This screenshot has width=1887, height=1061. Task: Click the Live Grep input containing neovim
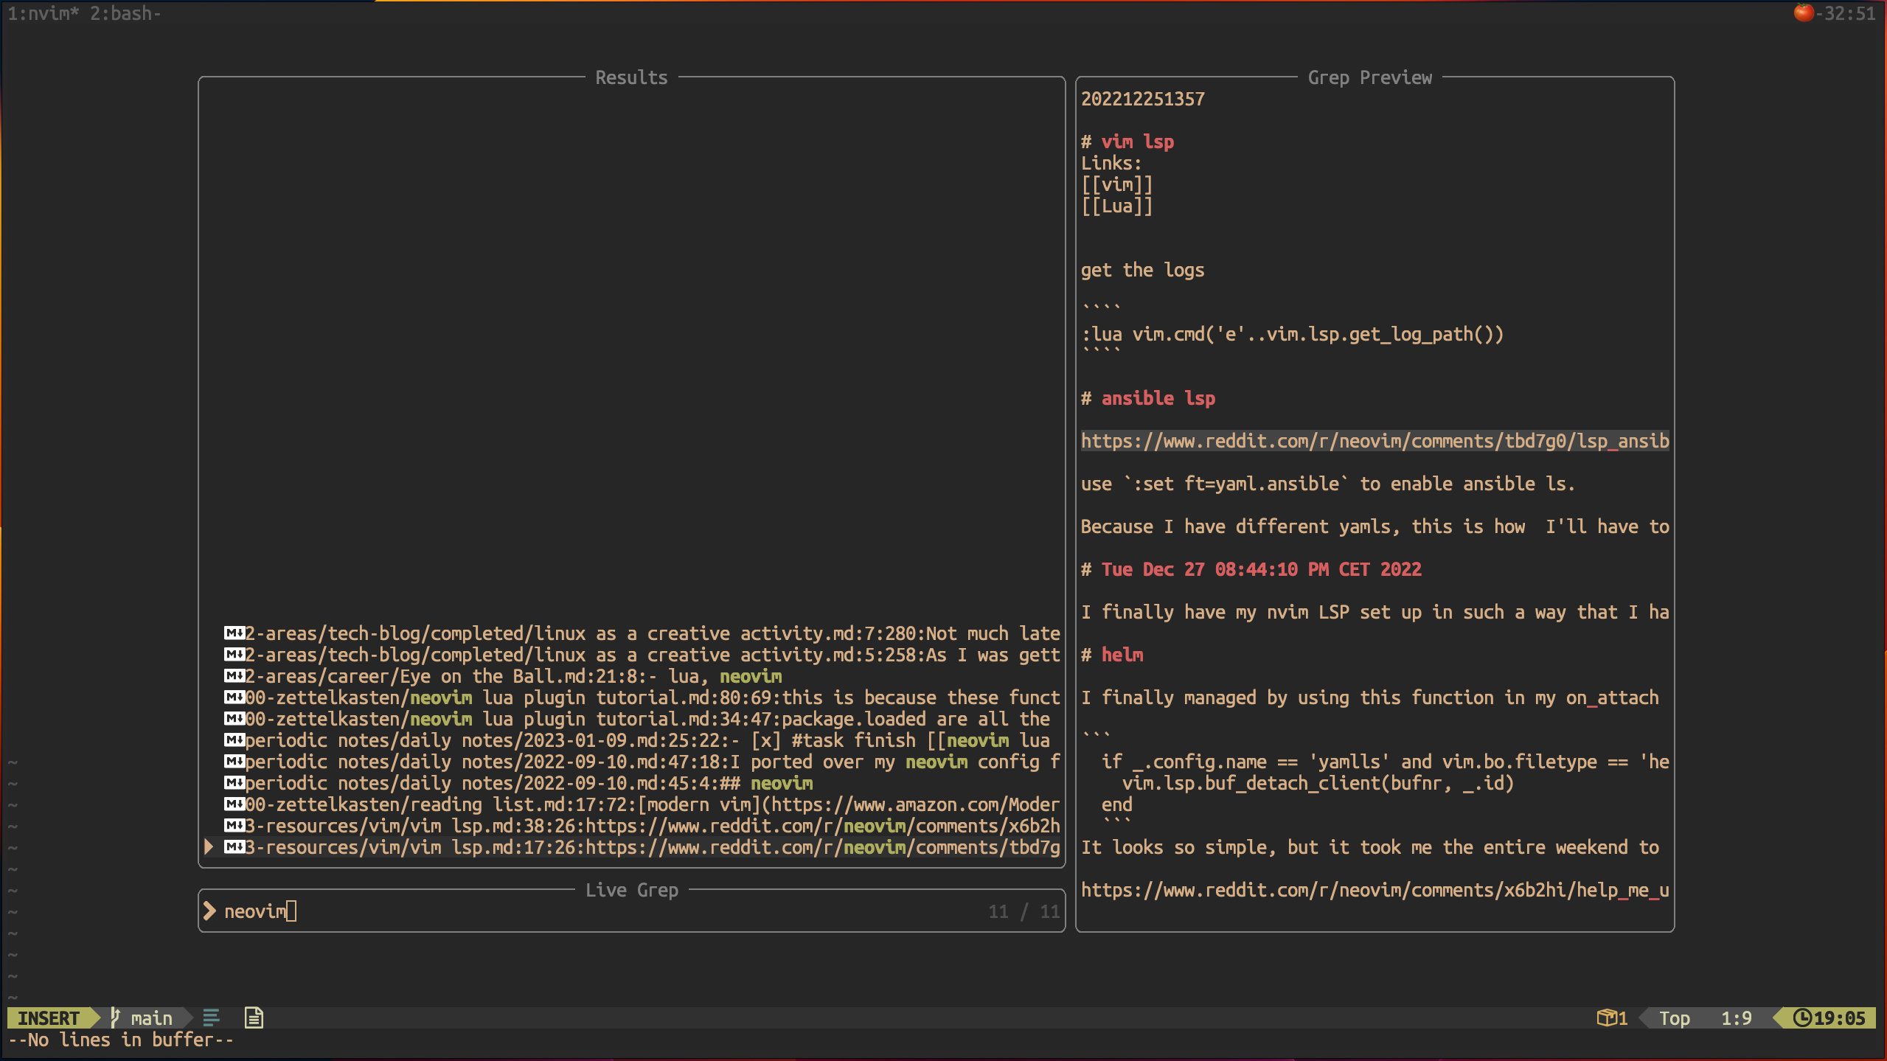(257, 911)
